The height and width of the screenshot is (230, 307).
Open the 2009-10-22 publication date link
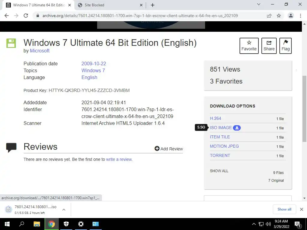pos(94,63)
